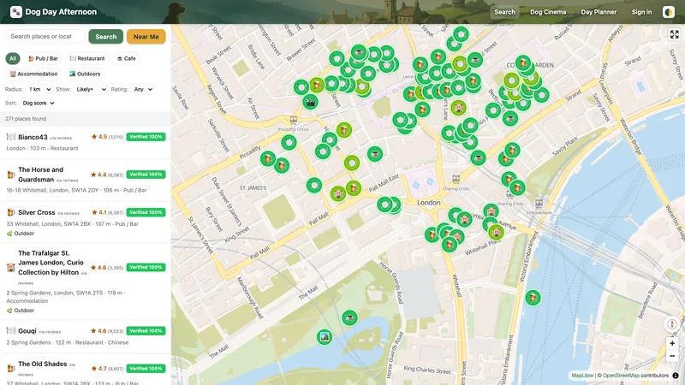The width and height of the screenshot is (685, 385).
Task: Filter places by Outdoors
Action: click(x=85, y=74)
